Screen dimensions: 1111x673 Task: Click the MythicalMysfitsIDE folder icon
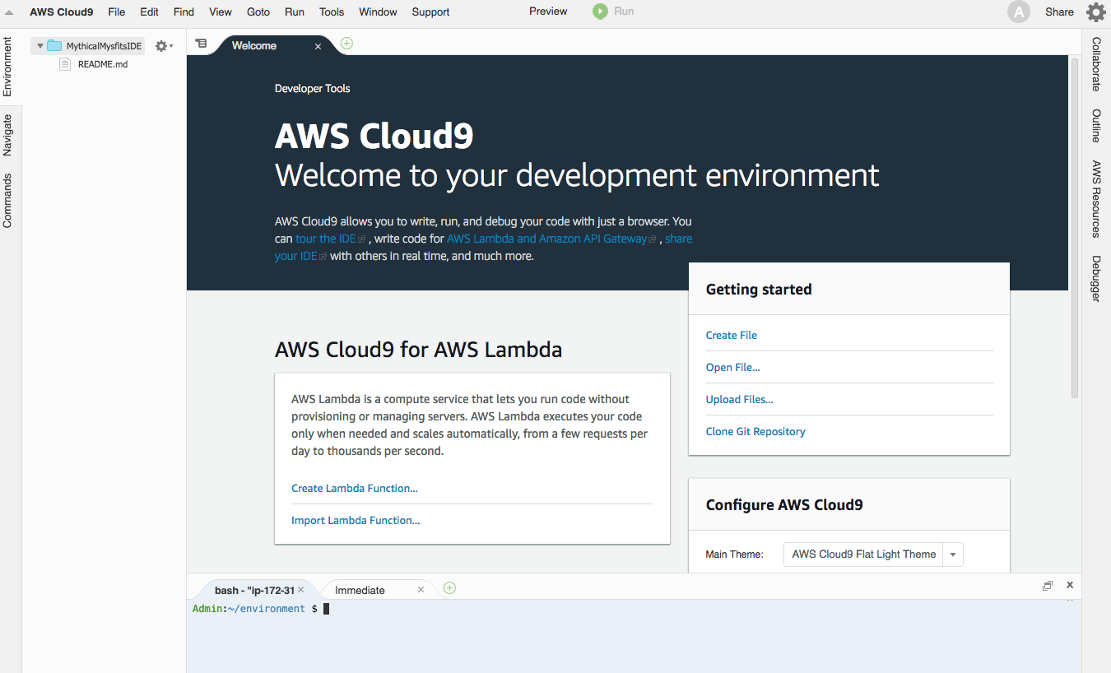pos(55,46)
